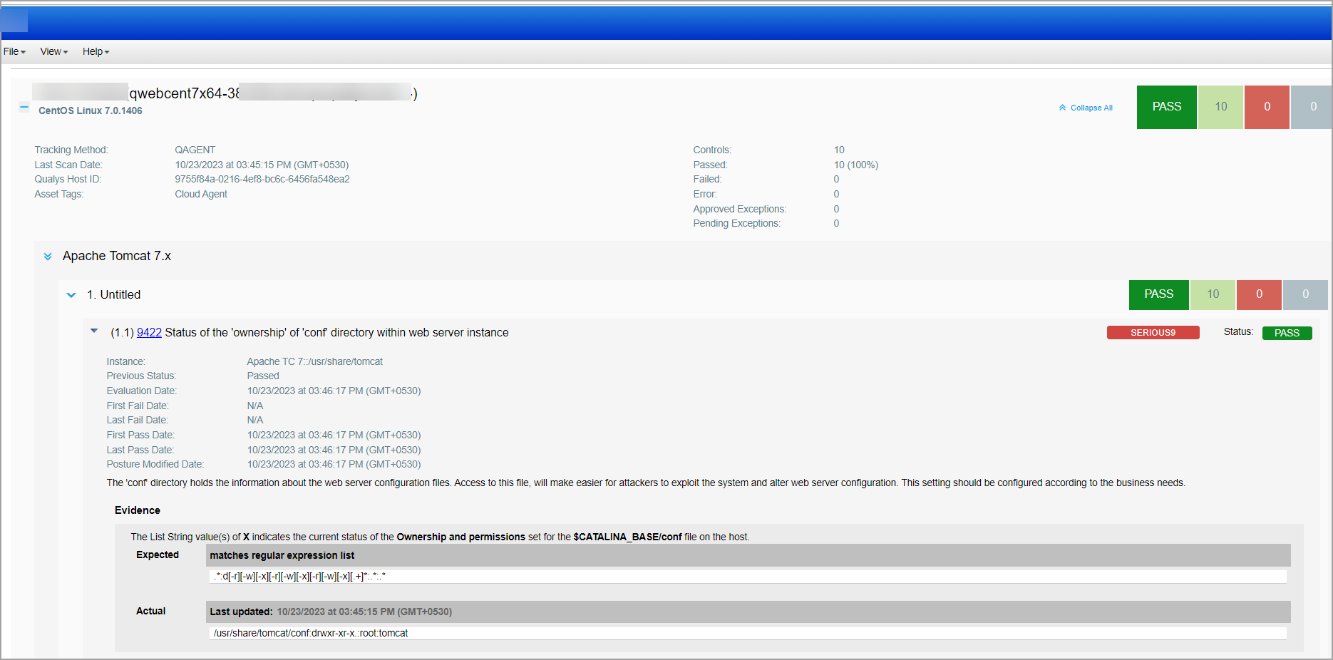Click host passed count 10 box
Viewport: 1333px width, 660px height.
pos(1220,107)
